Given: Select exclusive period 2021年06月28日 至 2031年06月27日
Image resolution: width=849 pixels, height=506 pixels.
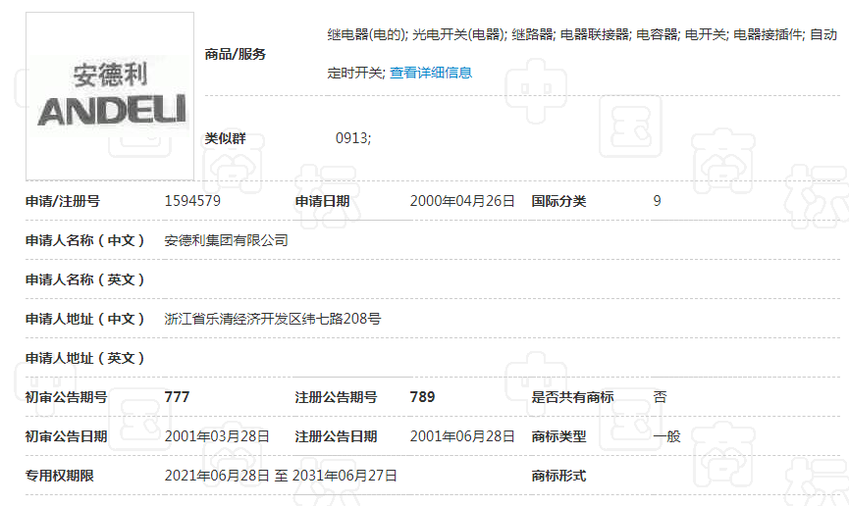Looking at the screenshot, I should [x=281, y=476].
